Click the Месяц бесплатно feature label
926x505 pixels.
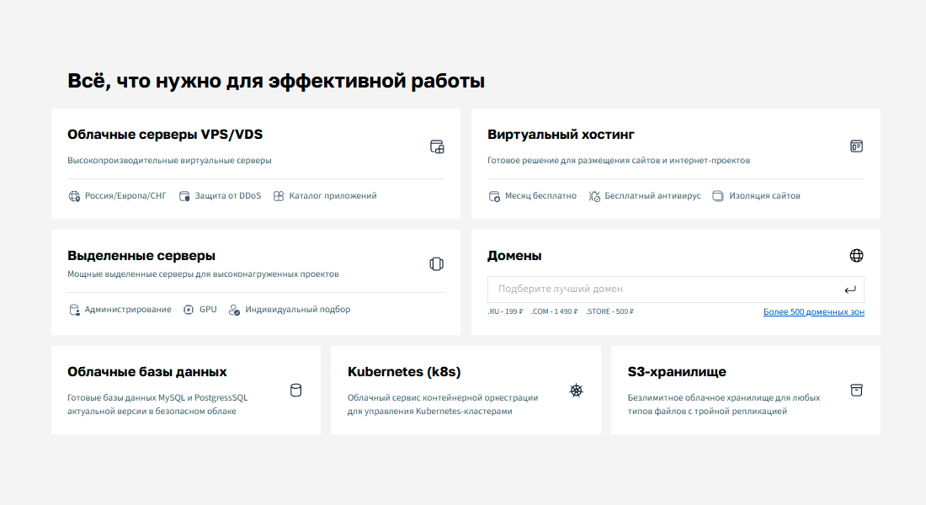540,195
